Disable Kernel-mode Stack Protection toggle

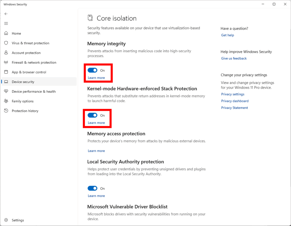(92, 115)
